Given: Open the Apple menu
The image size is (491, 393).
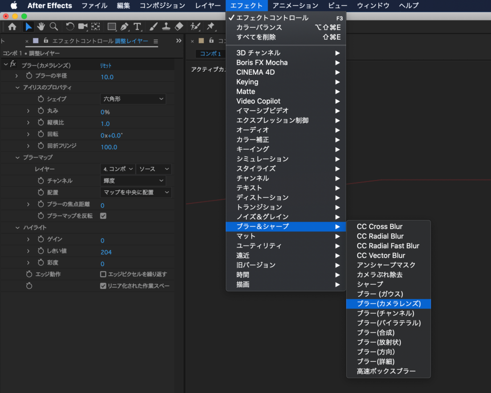Looking at the screenshot, I should coord(14,5).
